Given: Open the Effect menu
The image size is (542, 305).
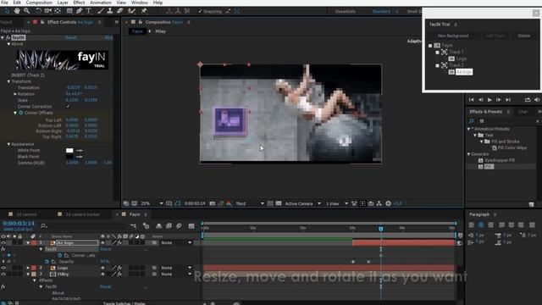Looking at the screenshot, I should click(x=79, y=3).
